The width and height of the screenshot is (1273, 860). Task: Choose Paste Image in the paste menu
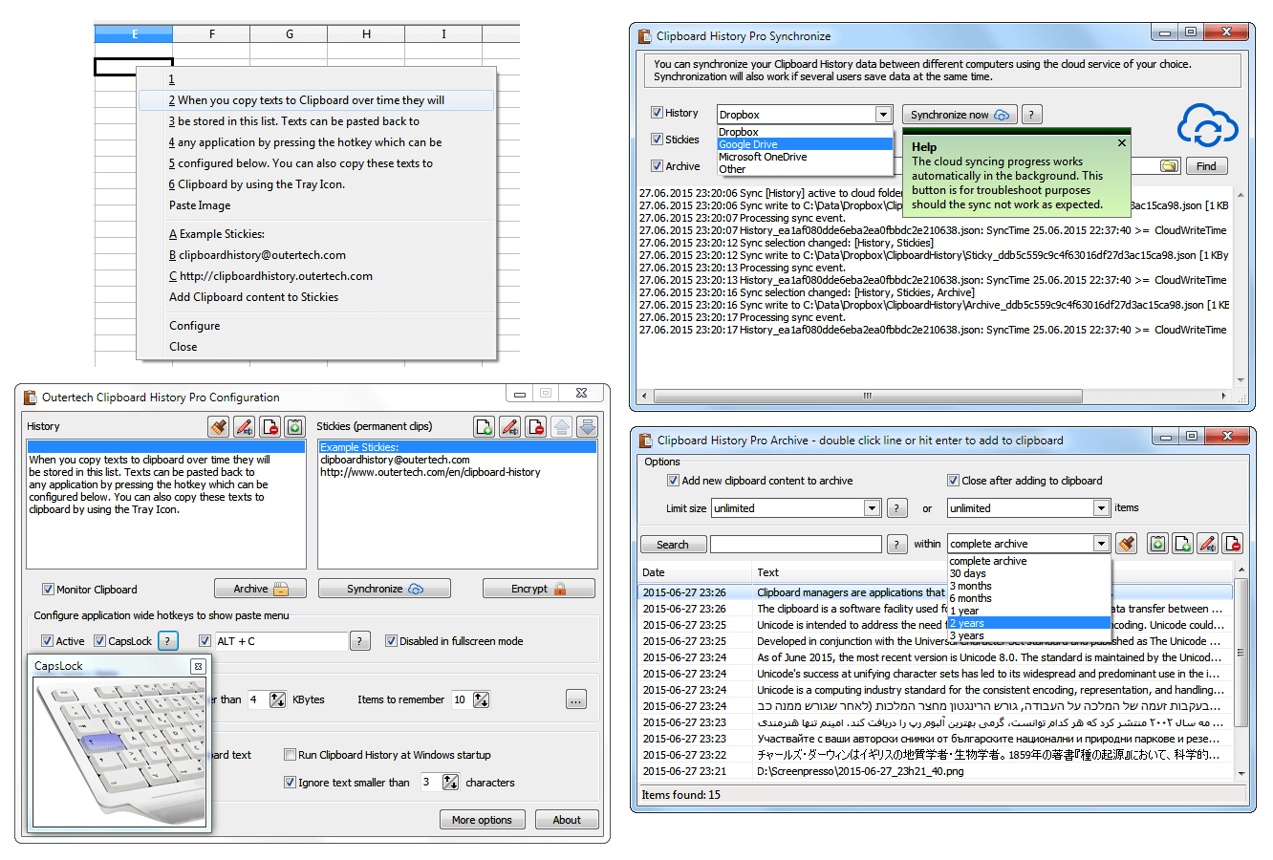point(316,205)
